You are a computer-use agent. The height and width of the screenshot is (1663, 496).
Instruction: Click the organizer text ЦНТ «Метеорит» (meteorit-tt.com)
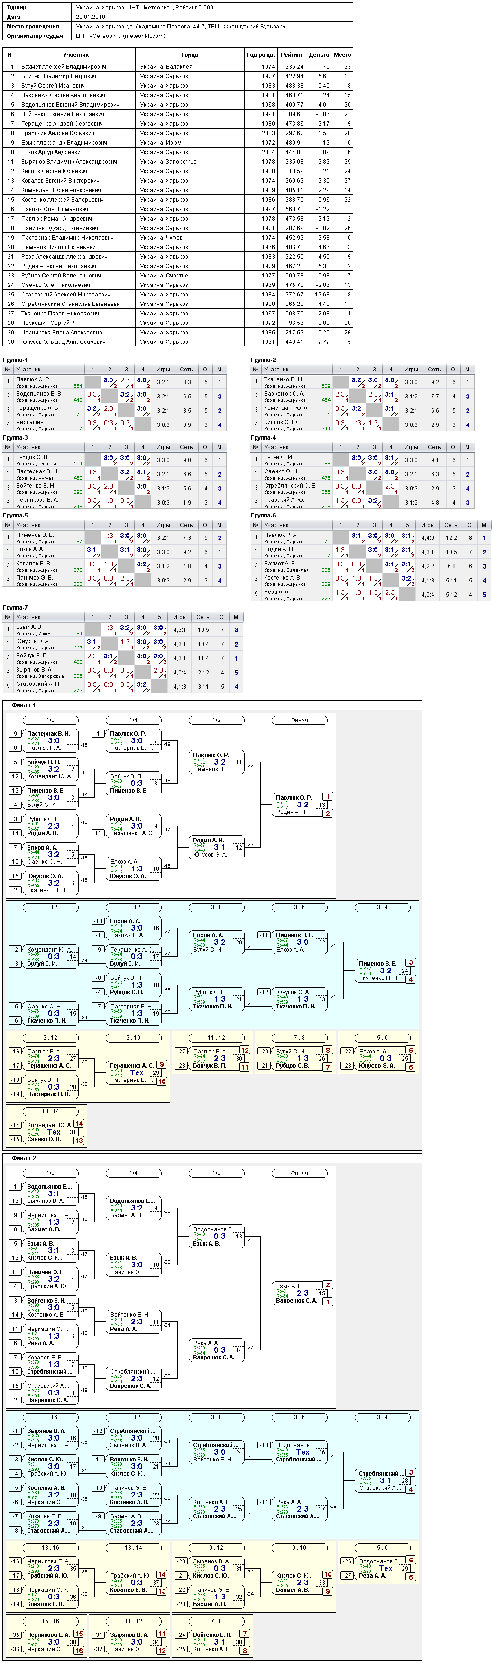(120, 36)
